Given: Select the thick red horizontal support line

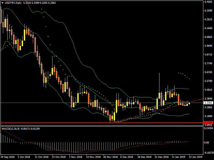Looking at the screenshot, I should 80,123.
